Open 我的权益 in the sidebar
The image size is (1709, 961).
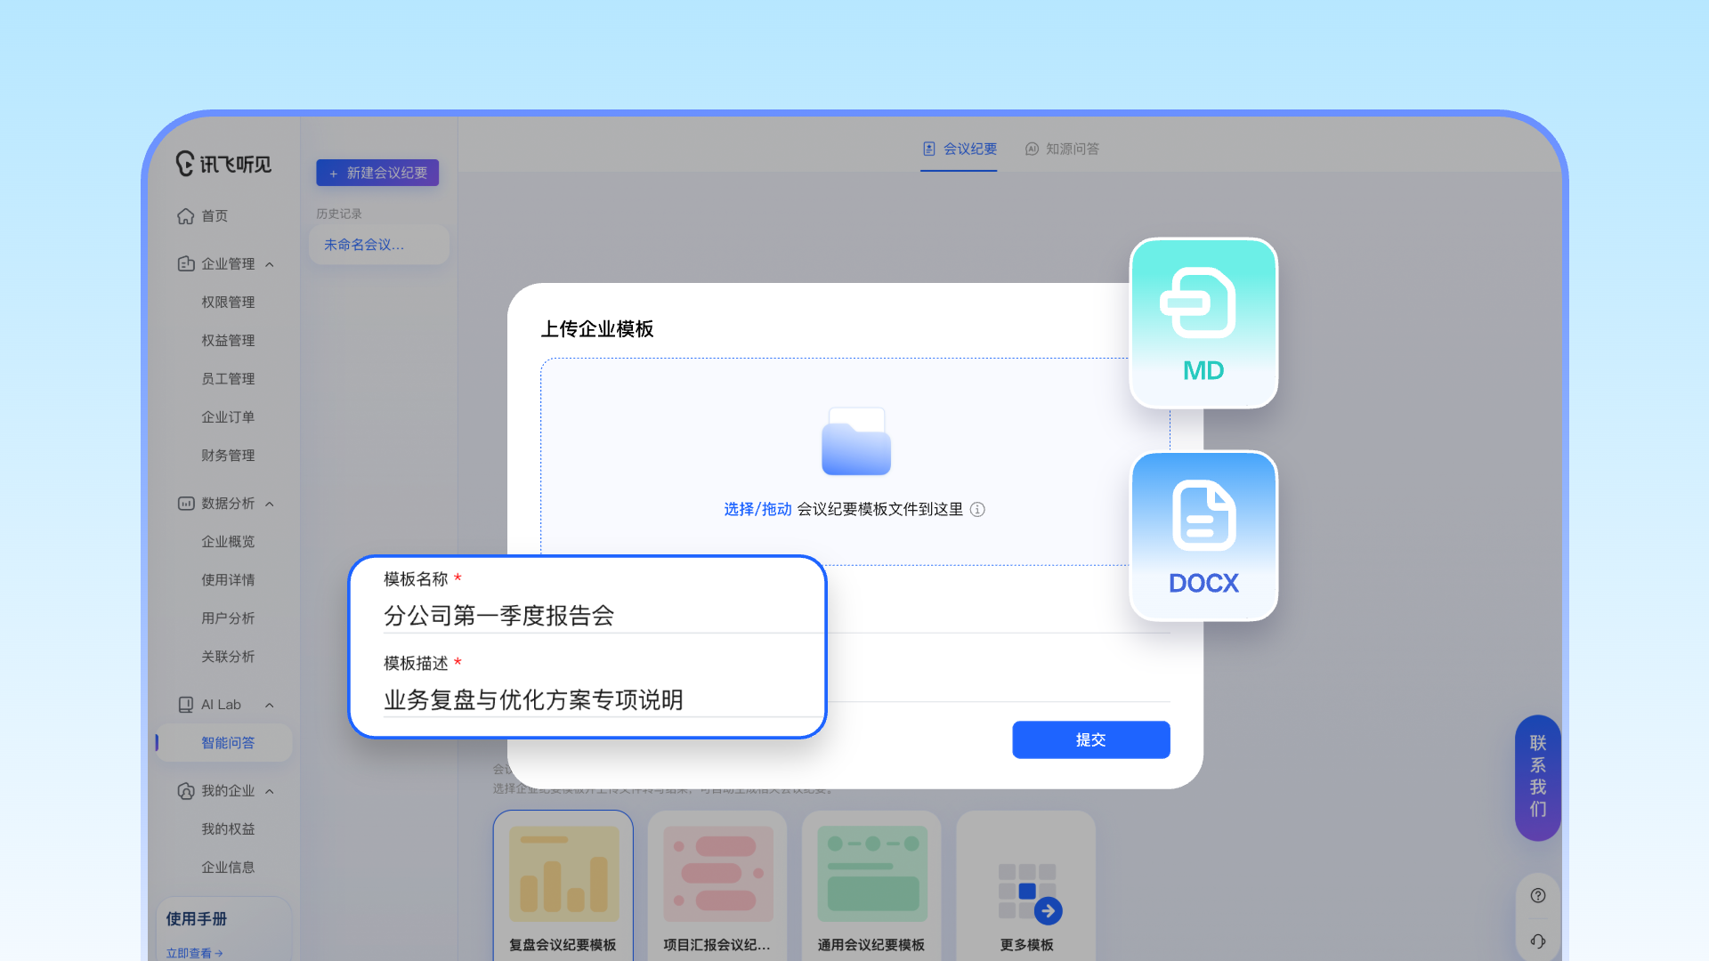228,829
